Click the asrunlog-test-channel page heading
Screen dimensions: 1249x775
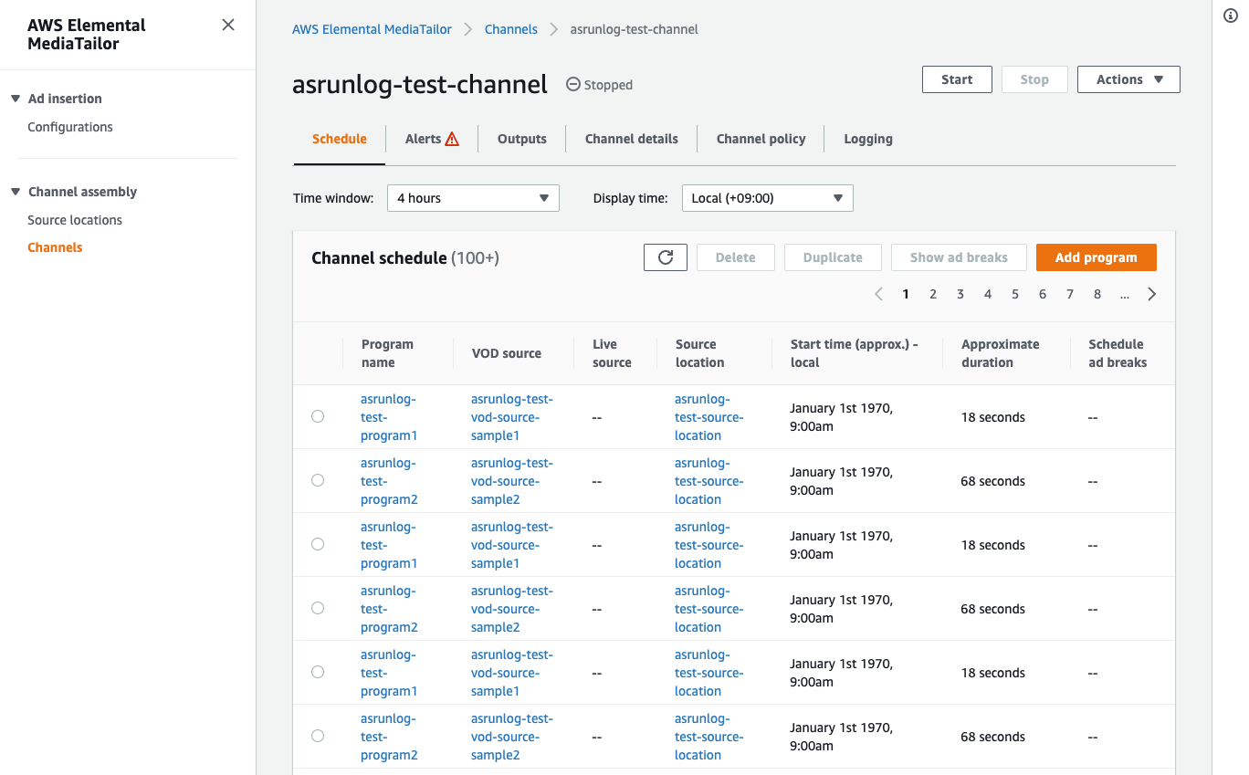(x=420, y=84)
